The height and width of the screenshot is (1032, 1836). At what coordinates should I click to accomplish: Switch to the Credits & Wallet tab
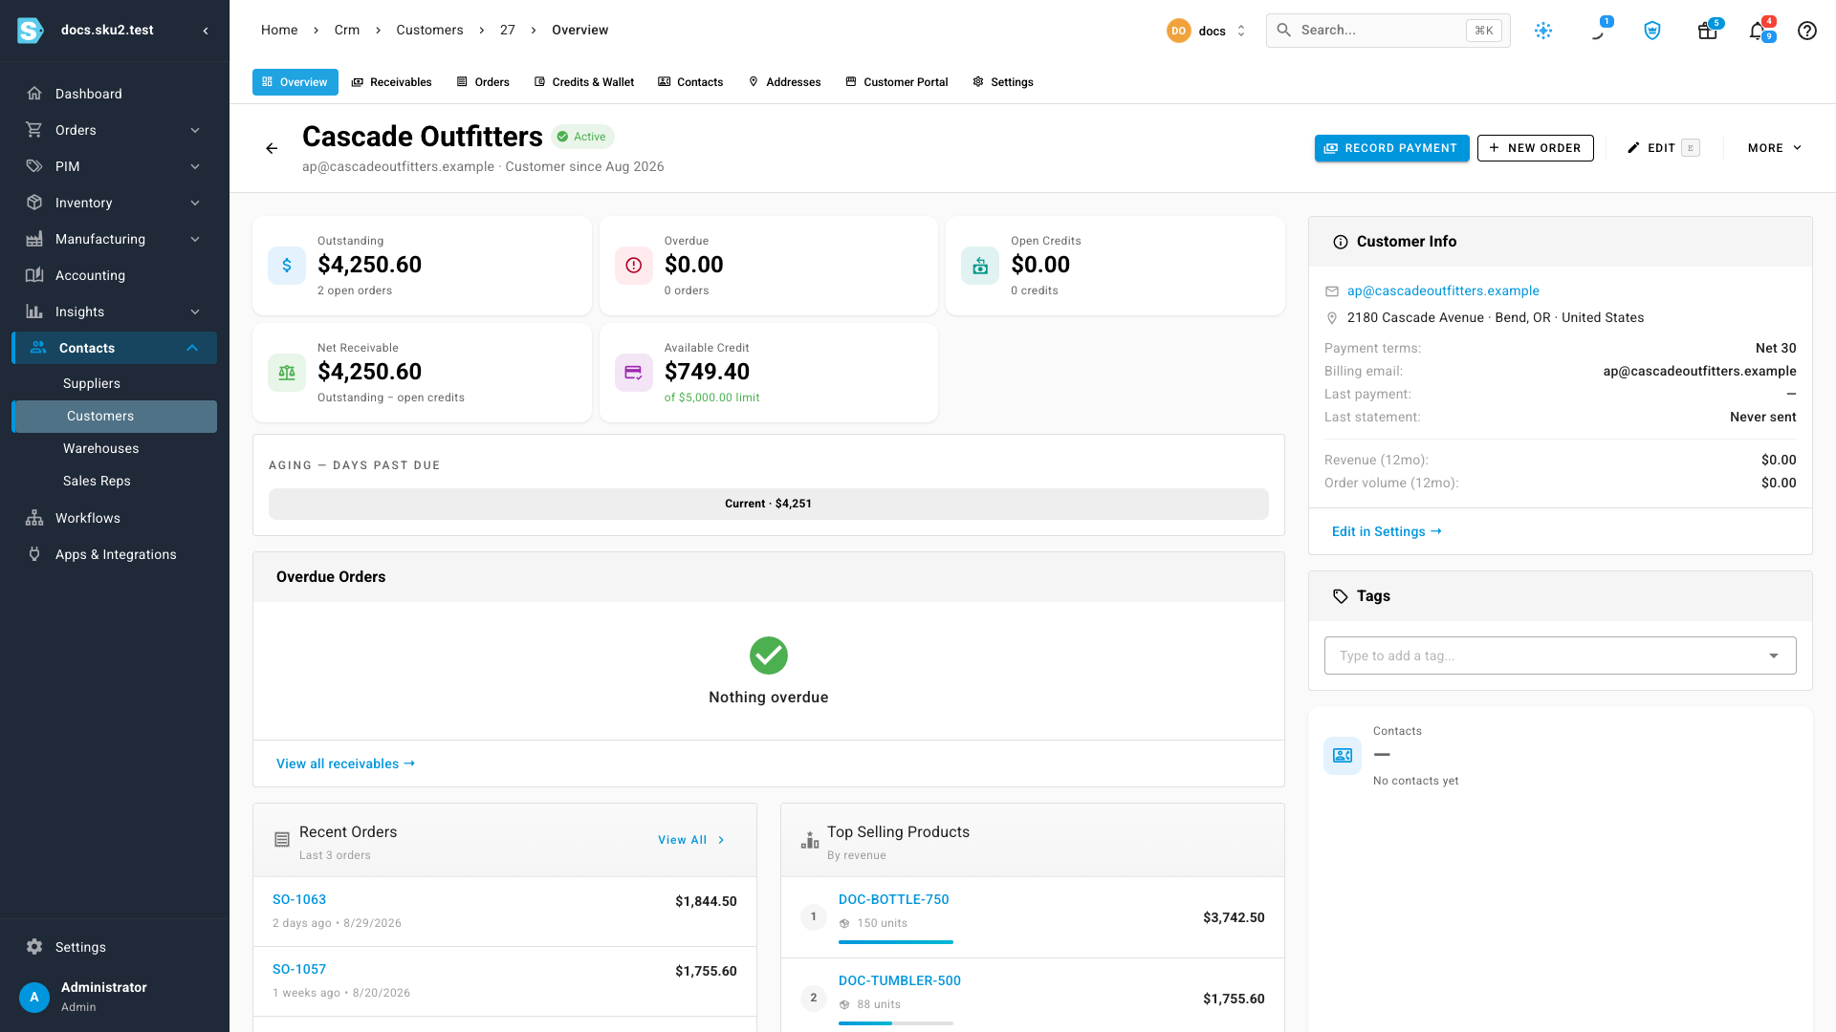coord(584,82)
